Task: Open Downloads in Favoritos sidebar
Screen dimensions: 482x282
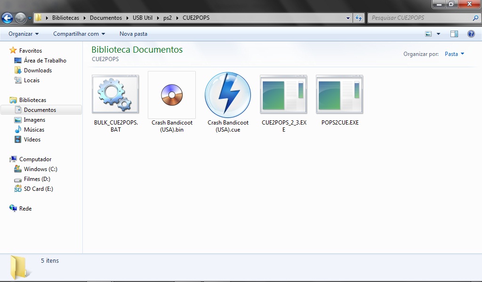Action: tap(38, 70)
